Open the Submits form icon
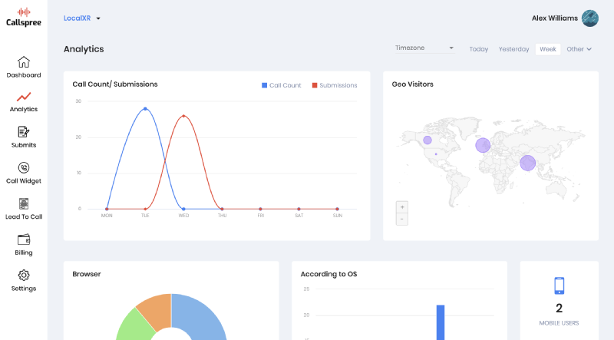614x340 pixels. 24,132
